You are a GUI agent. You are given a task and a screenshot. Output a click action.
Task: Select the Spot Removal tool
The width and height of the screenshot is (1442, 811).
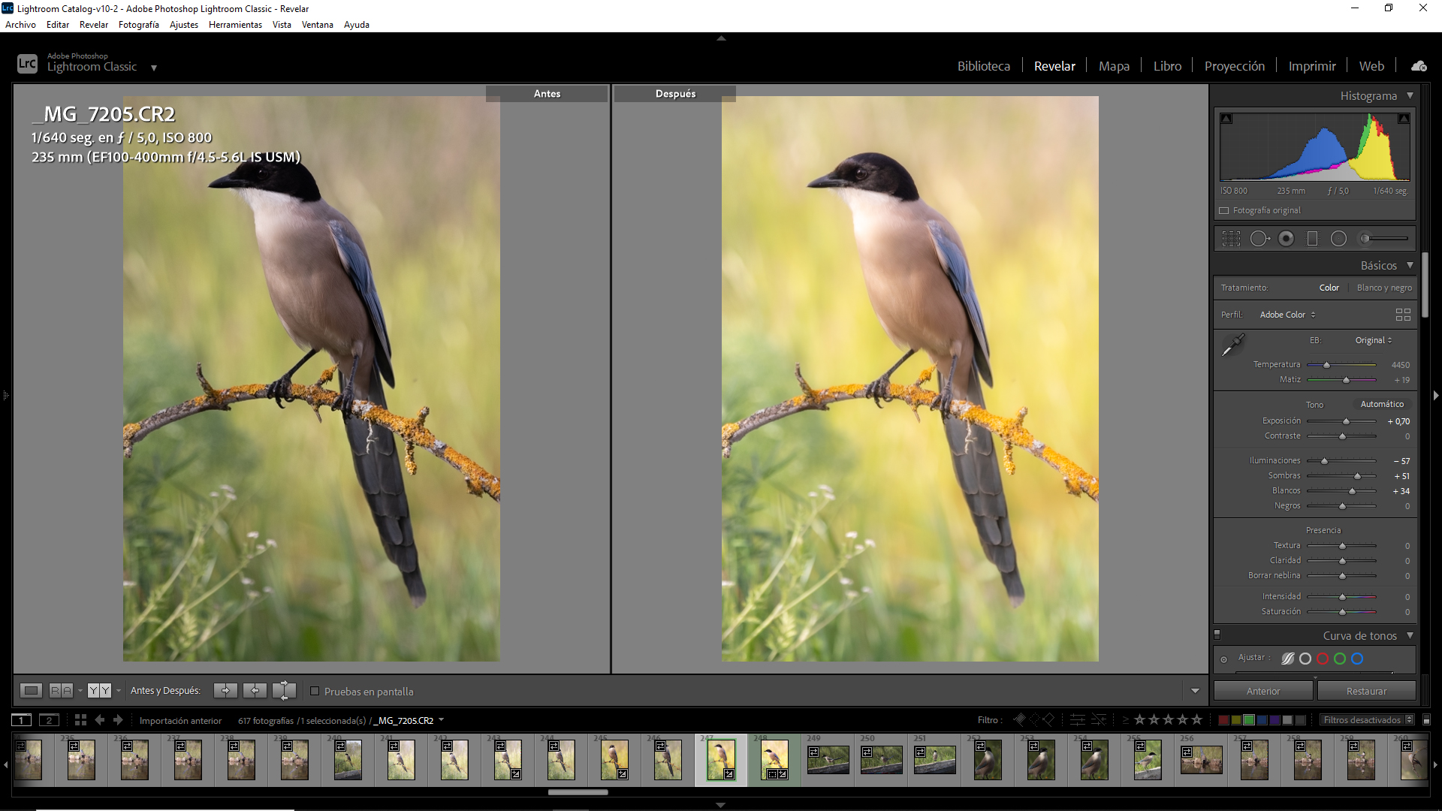pyautogui.click(x=1259, y=239)
